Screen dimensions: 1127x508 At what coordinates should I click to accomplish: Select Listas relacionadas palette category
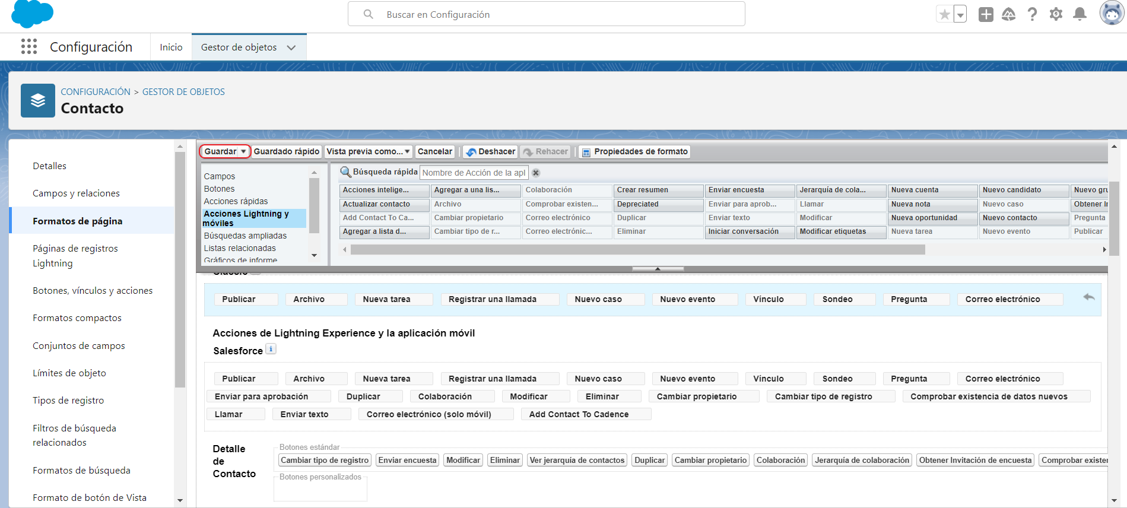(240, 248)
